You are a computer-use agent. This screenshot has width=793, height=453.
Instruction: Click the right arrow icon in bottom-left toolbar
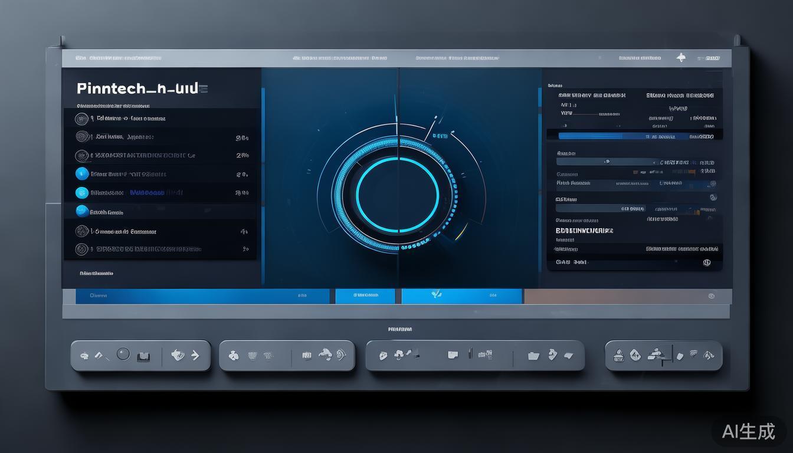(x=195, y=355)
